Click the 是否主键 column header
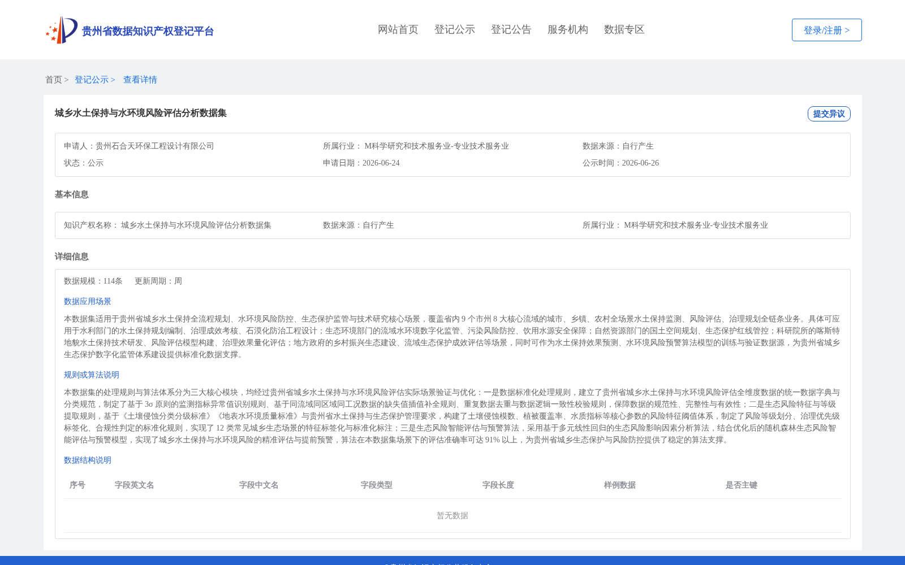The height and width of the screenshot is (565, 905). click(742, 485)
